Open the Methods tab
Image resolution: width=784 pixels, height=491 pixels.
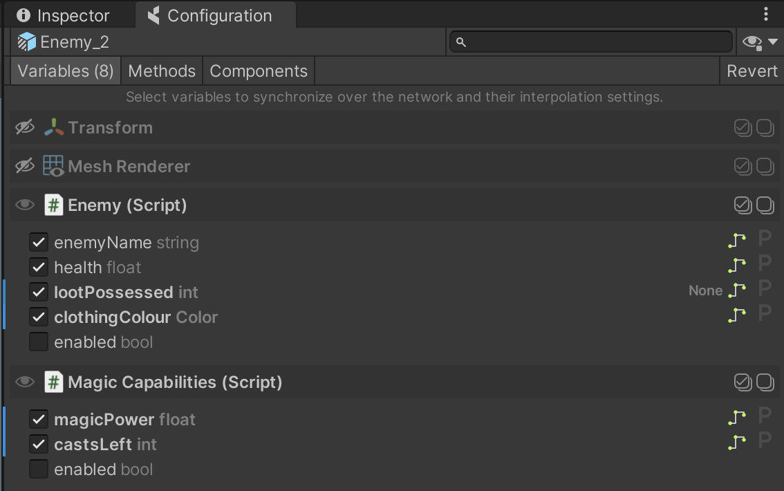pyautogui.click(x=162, y=71)
